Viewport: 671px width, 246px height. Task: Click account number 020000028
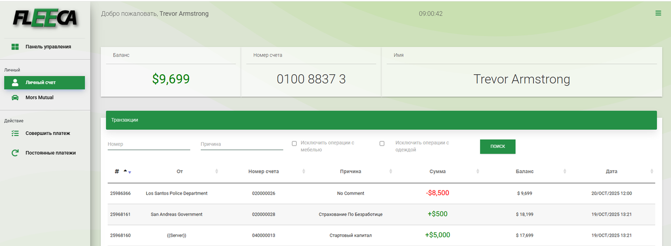coord(264,215)
